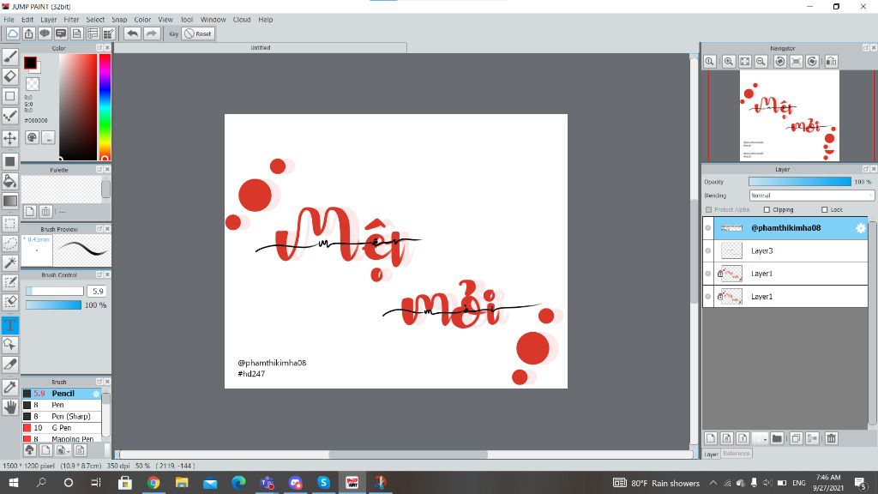
Task: Select the Untitled document tab
Action: click(261, 48)
